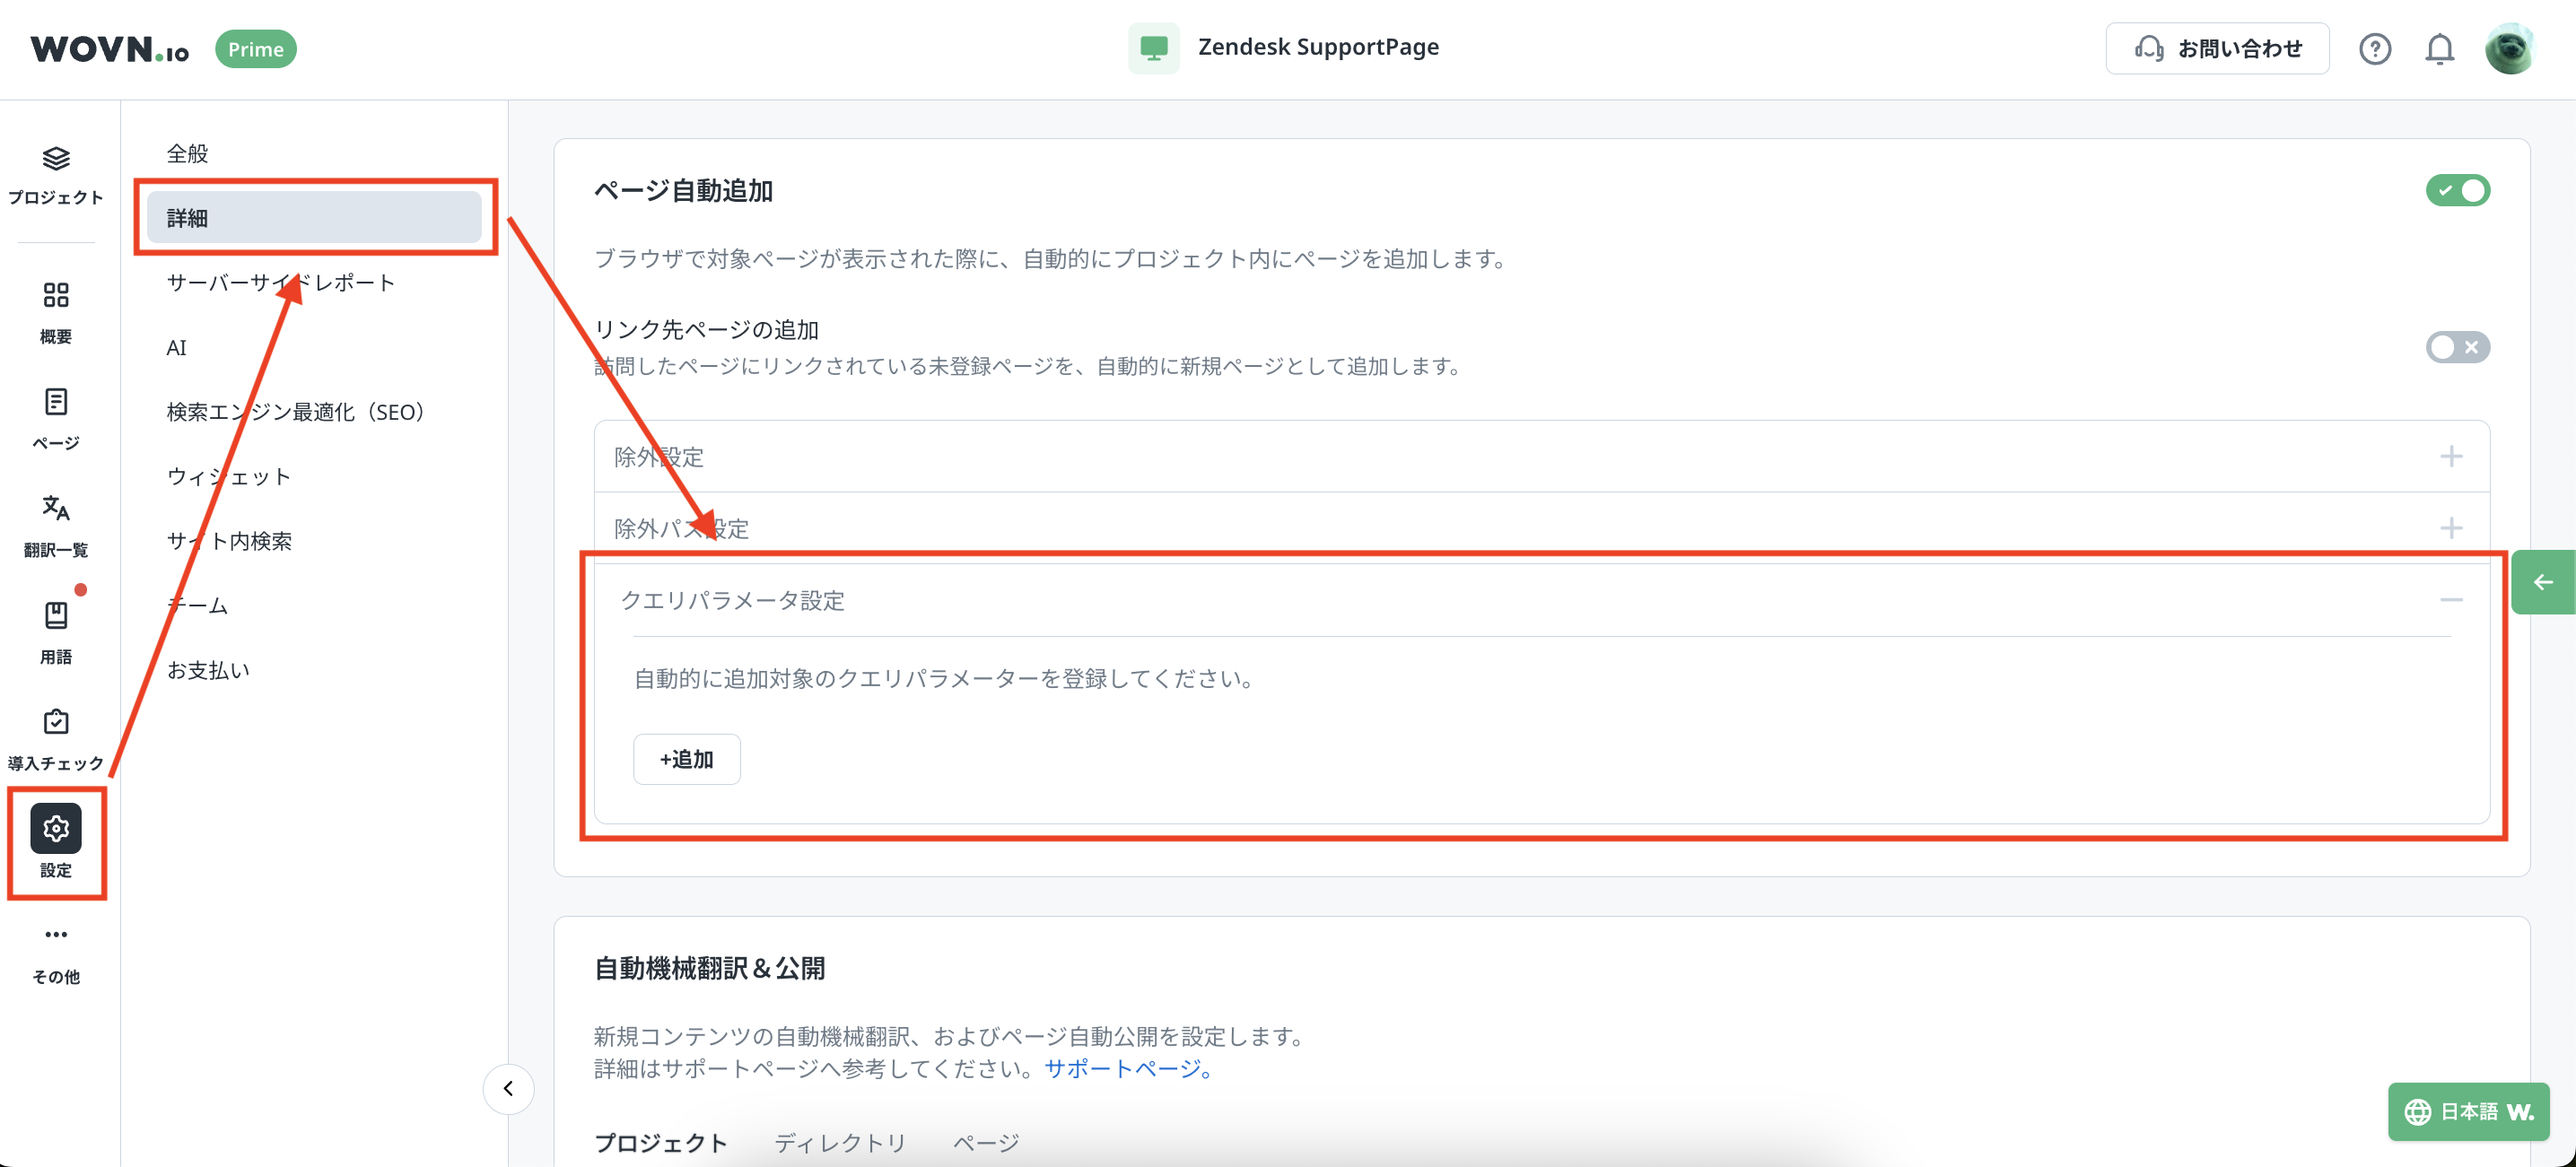The image size is (2576, 1167).
Task: Collapse the クエリパラメータ設定 section
Action: click(2450, 600)
